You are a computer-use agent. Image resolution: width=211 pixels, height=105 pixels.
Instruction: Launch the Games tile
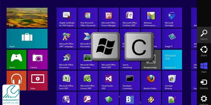(16, 60)
